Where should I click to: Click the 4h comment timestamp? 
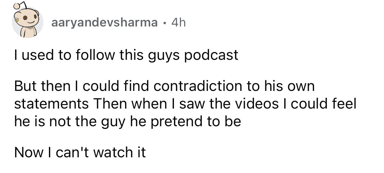(x=179, y=23)
